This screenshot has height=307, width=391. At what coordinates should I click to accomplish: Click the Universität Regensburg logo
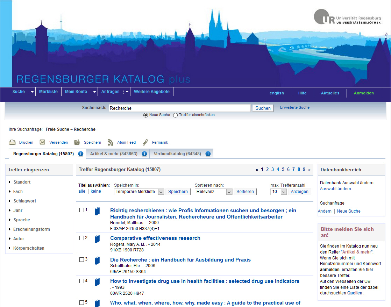tap(347, 17)
